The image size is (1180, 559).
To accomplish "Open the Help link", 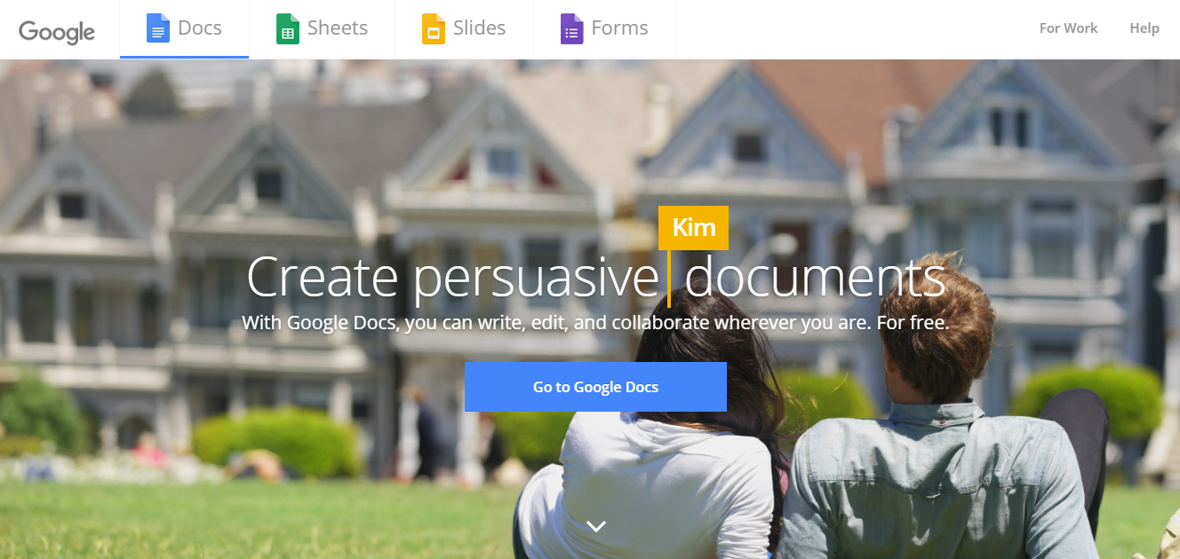I will pyautogui.click(x=1144, y=28).
